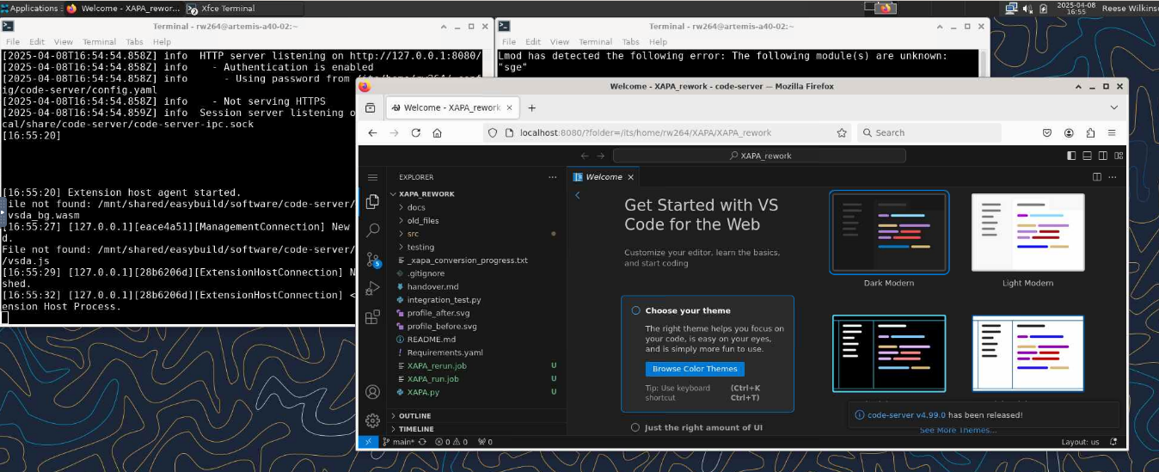
Task: Open the Accounts icon in the activity bar
Action: [372, 392]
